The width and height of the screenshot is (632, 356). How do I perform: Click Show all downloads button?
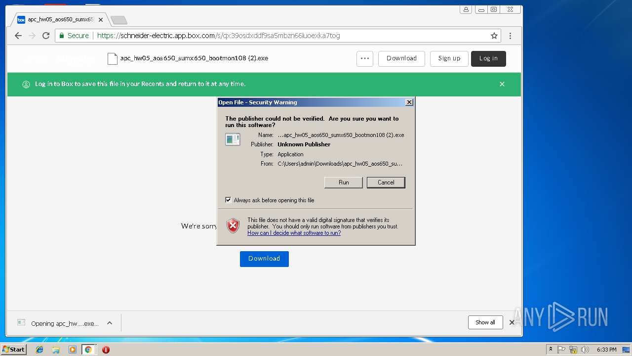(485, 322)
